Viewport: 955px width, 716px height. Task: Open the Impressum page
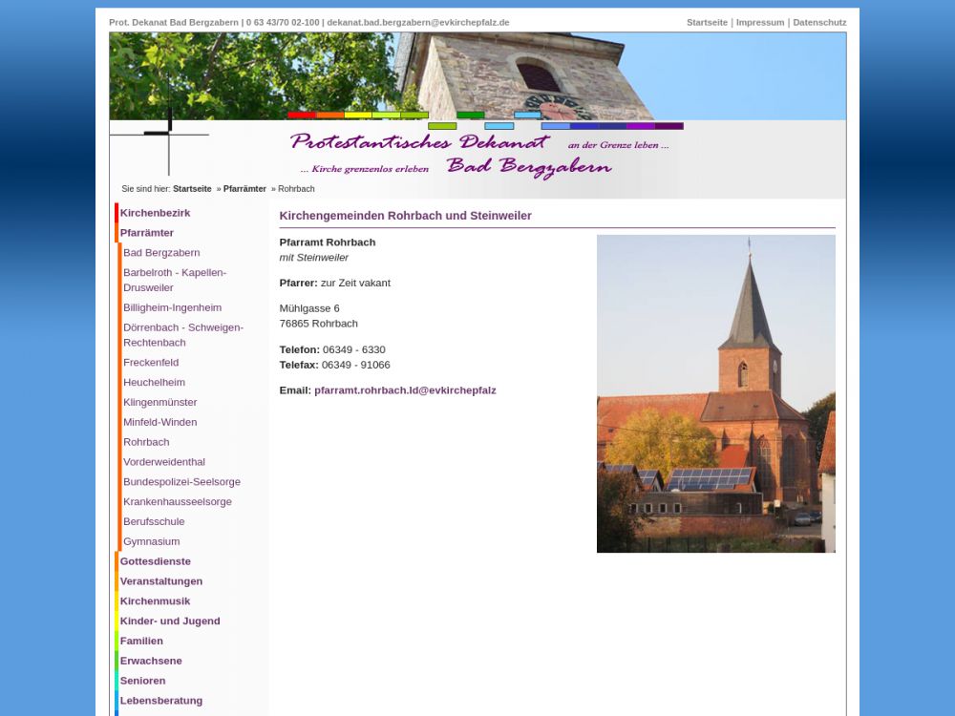pos(760,22)
